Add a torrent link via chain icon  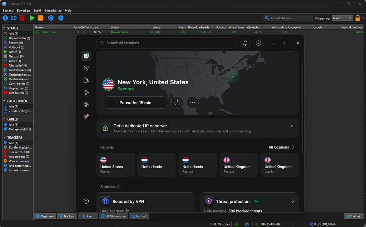(14, 18)
